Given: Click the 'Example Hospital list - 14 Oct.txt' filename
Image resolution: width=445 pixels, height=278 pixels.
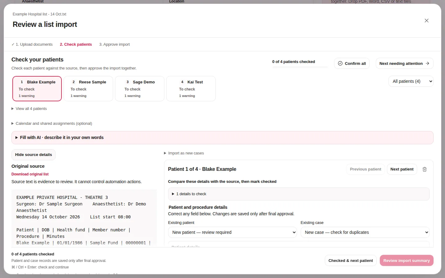Looking at the screenshot, I should click(x=39, y=14).
